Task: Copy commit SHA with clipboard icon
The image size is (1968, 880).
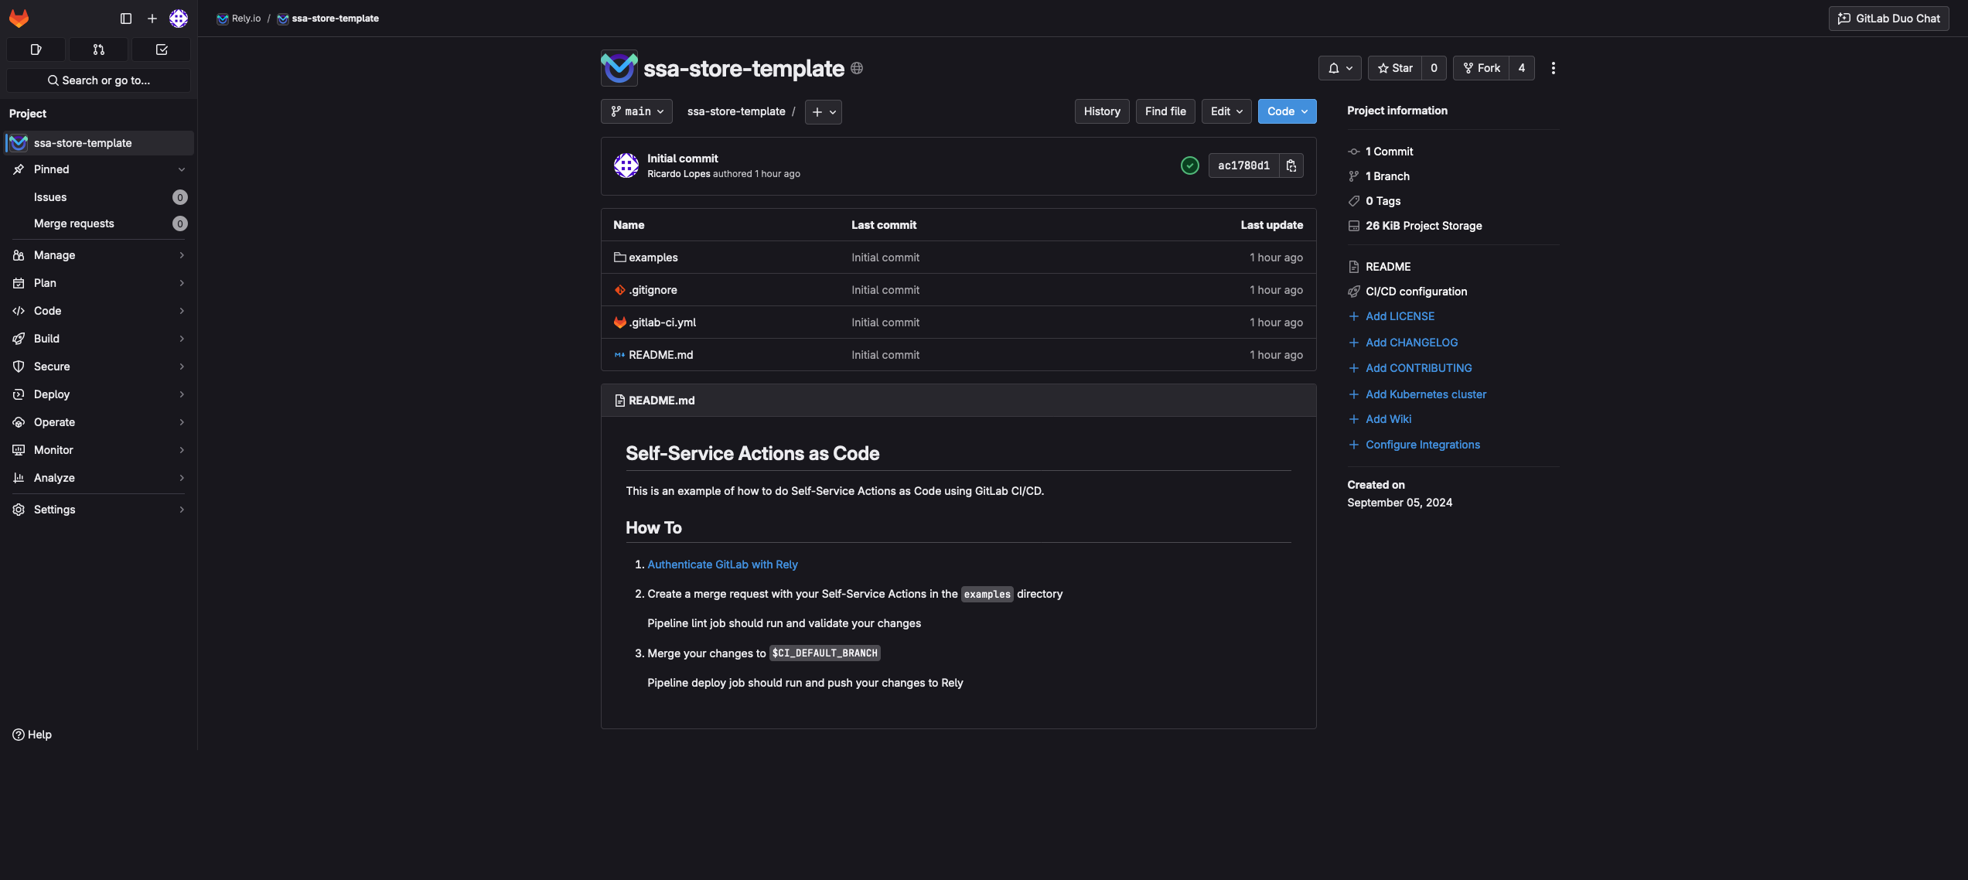Action: pyautogui.click(x=1291, y=165)
